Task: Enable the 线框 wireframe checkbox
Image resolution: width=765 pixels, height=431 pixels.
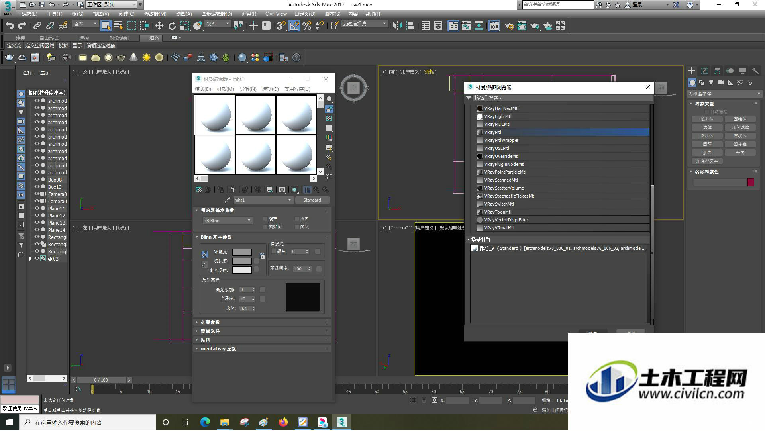Action: 265,219
